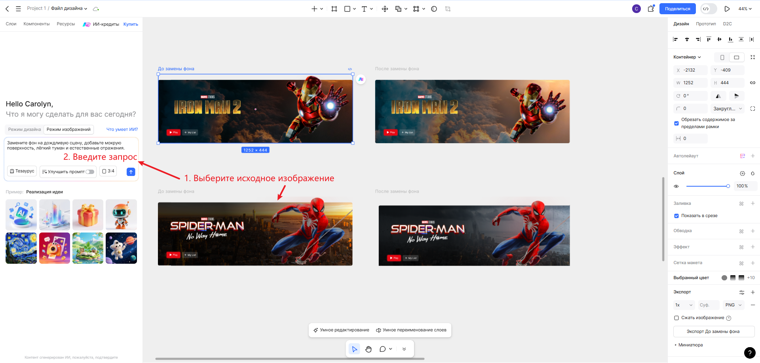Open the Закругл... corner style dropdown
760x363 pixels.
coord(728,108)
